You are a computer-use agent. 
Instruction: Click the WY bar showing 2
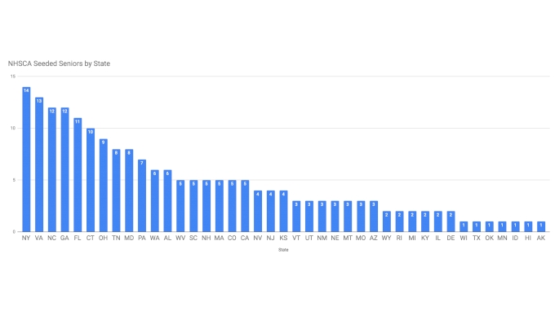click(387, 221)
